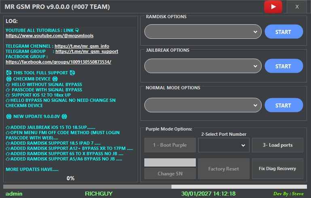Click the 'PASSCODE WITH SIGNAL BYPASS' line
Screen dimensions: 311x198
click(x=44, y=90)
